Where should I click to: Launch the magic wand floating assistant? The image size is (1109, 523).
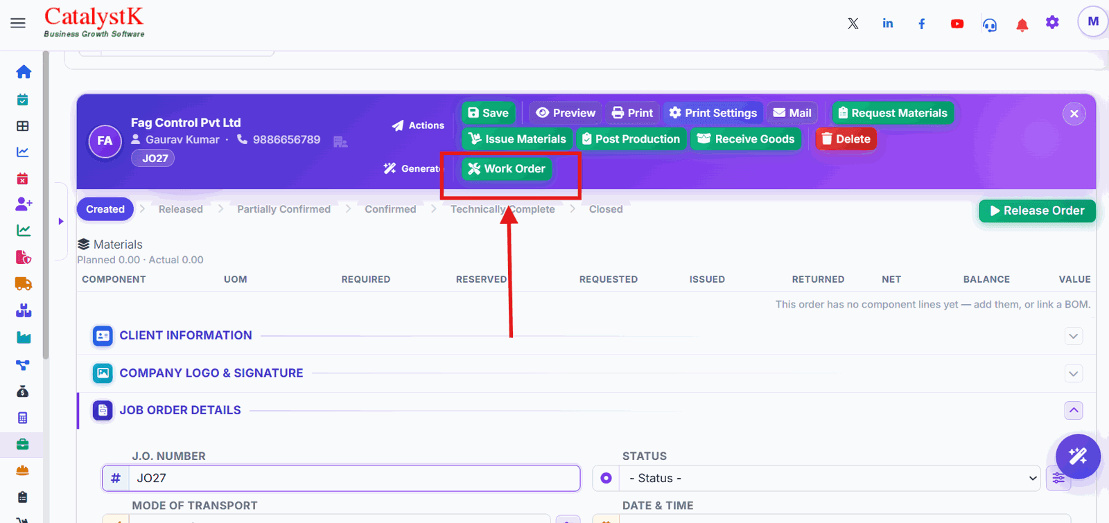1078,456
